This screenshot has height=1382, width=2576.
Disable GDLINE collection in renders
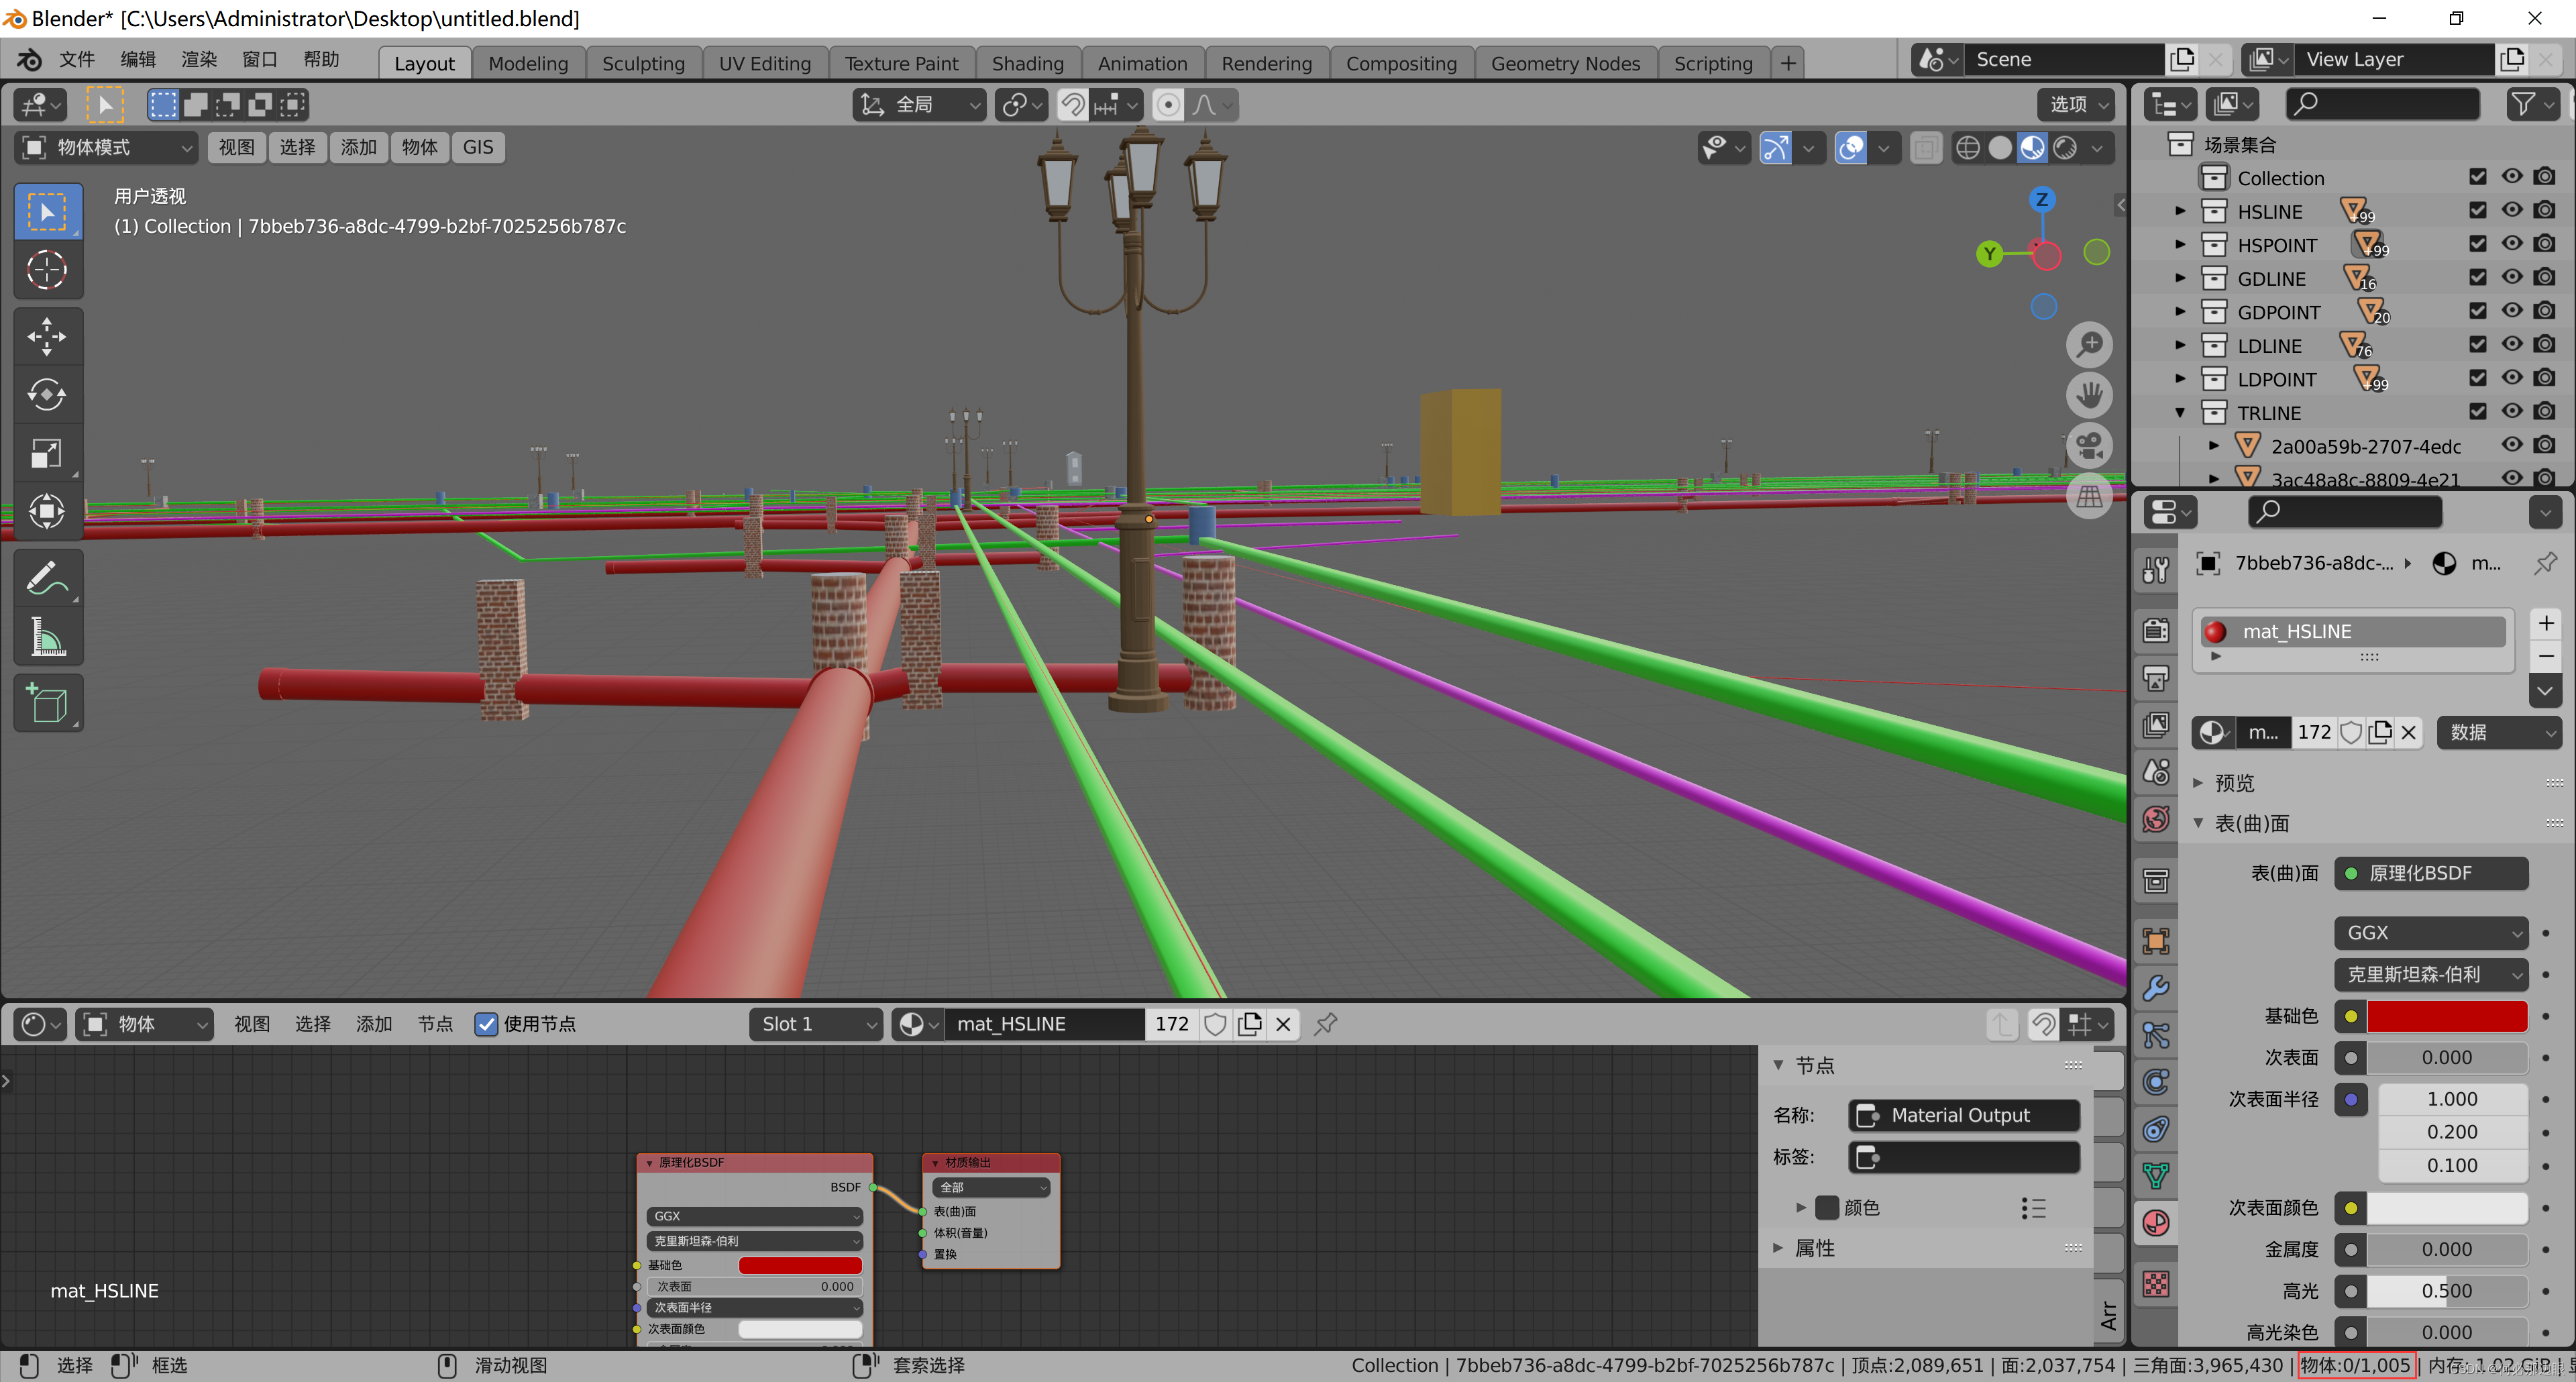(2544, 278)
